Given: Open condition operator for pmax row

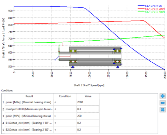Looking at the screenshot, I should (65, 102).
